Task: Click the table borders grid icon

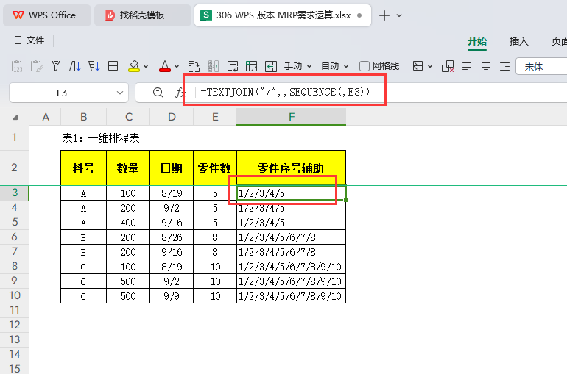Action: tap(113, 66)
